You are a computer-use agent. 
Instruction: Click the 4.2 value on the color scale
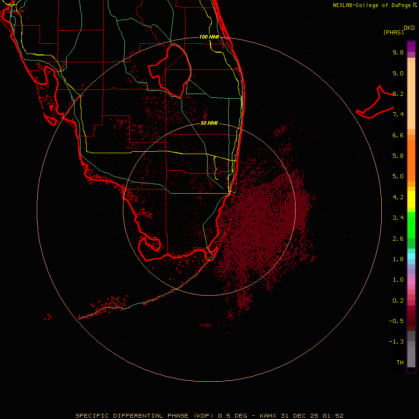pyautogui.click(x=398, y=197)
